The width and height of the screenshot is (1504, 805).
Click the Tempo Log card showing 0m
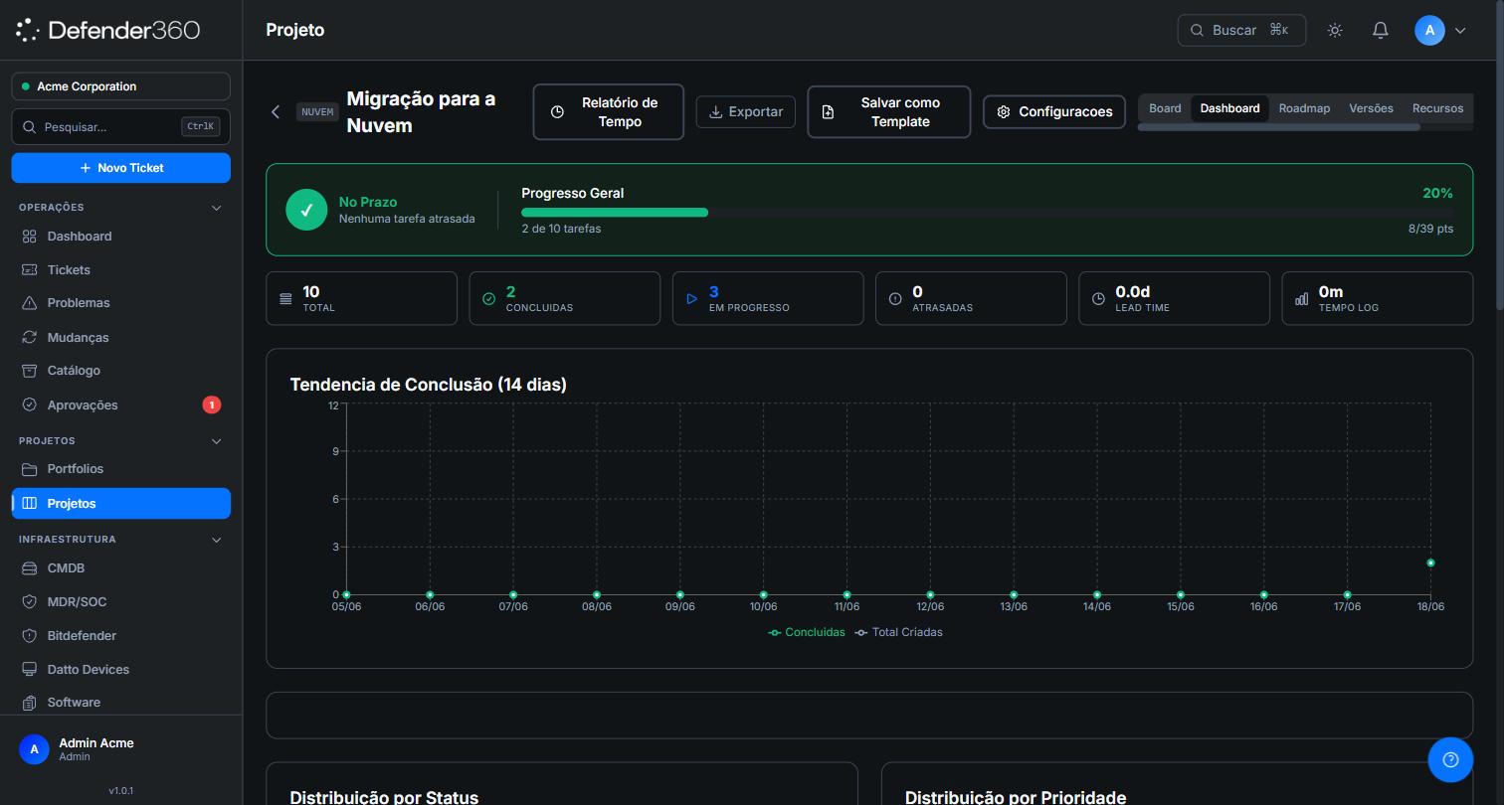[x=1377, y=298]
